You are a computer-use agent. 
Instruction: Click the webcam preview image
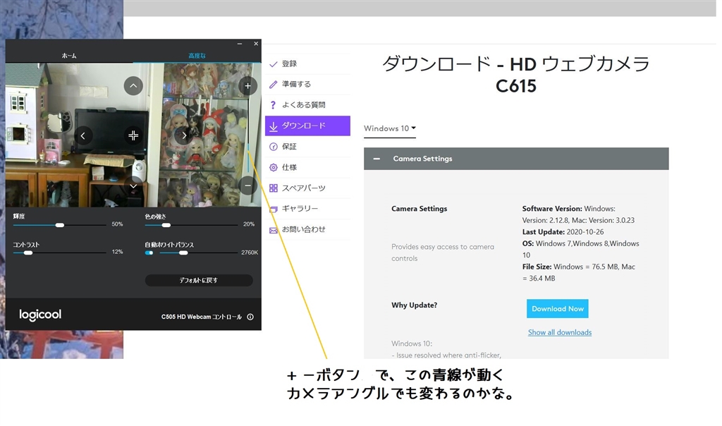click(133, 135)
